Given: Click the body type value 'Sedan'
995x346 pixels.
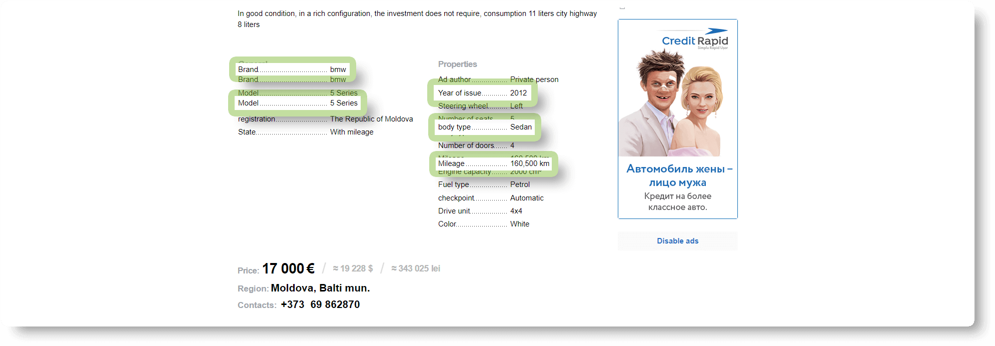Looking at the screenshot, I should 521,127.
